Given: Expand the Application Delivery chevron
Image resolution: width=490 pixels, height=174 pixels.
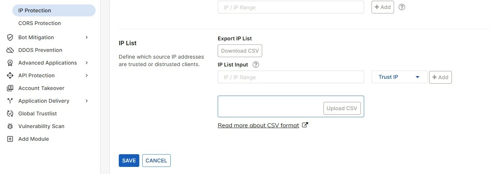Looking at the screenshot, I should (87, 101).
